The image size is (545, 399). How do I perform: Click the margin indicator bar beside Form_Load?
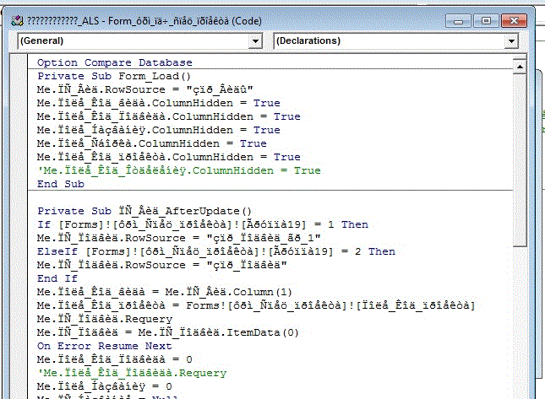click(19, 76)
